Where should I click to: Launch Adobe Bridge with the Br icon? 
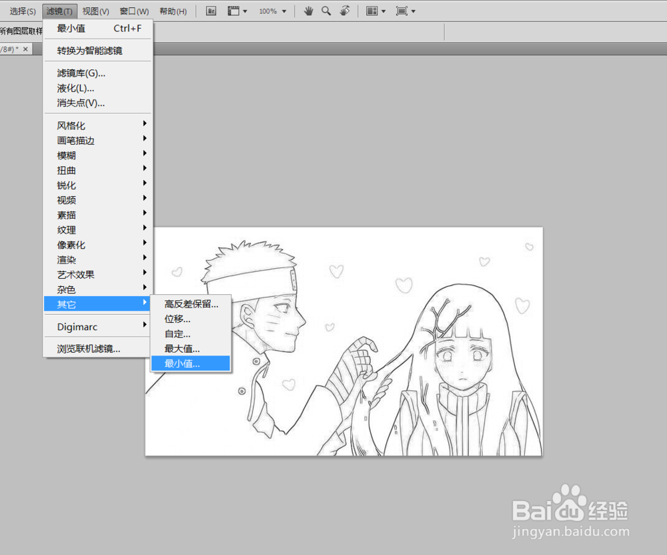click(210, 11)
